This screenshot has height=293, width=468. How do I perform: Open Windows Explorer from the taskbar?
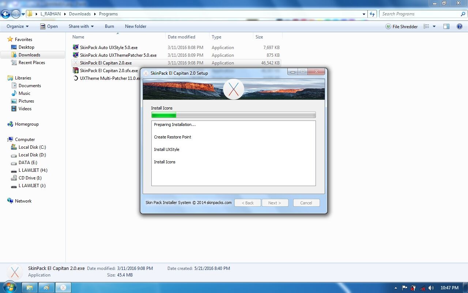(30, 288)
